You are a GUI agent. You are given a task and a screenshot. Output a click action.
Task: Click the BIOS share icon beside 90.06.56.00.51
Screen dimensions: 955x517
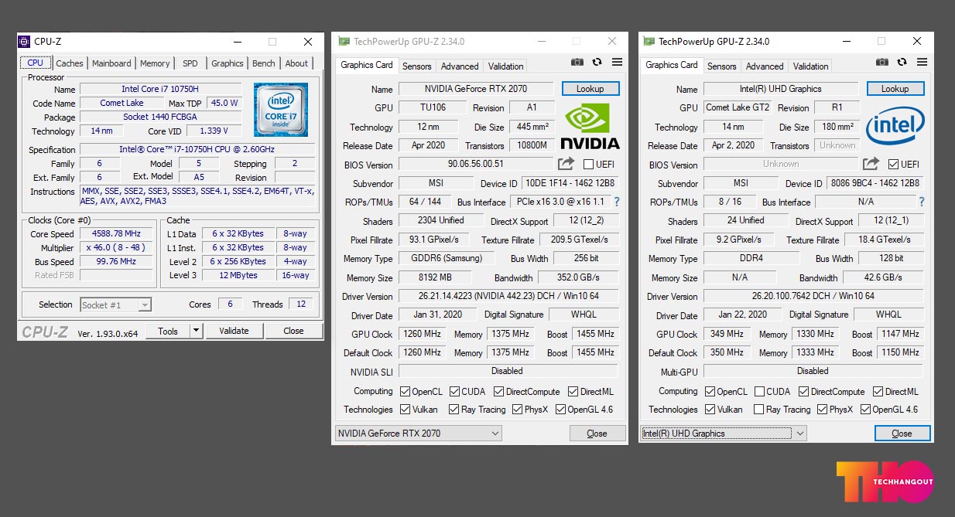[x=566, y=164]
